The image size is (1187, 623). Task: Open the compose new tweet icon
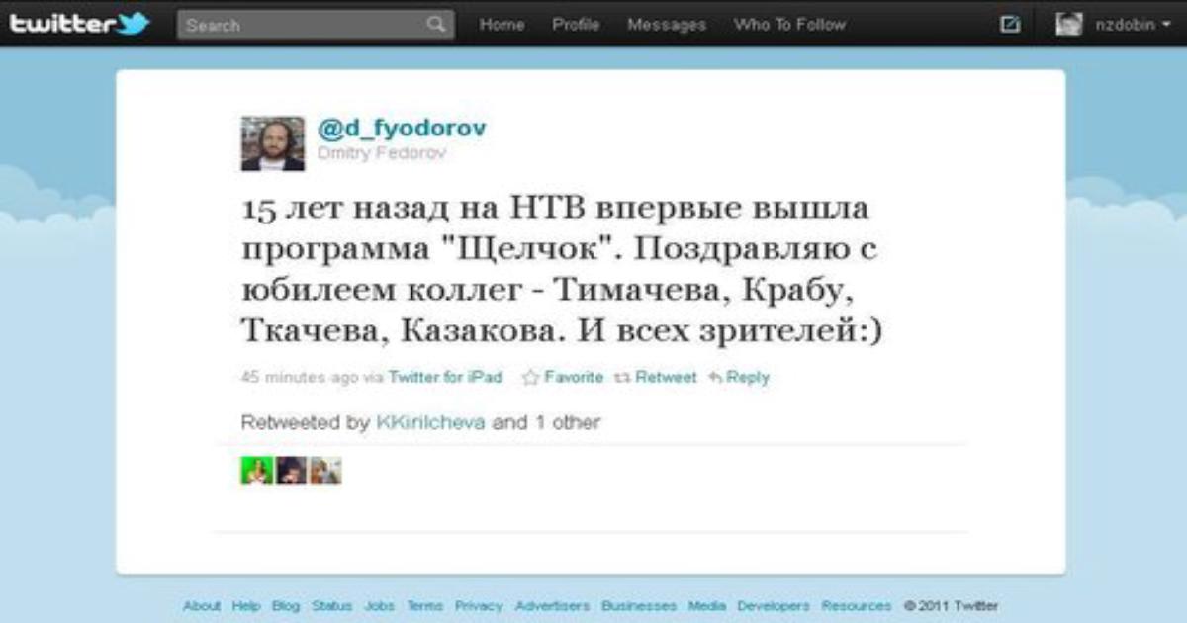coord(1010,24)
